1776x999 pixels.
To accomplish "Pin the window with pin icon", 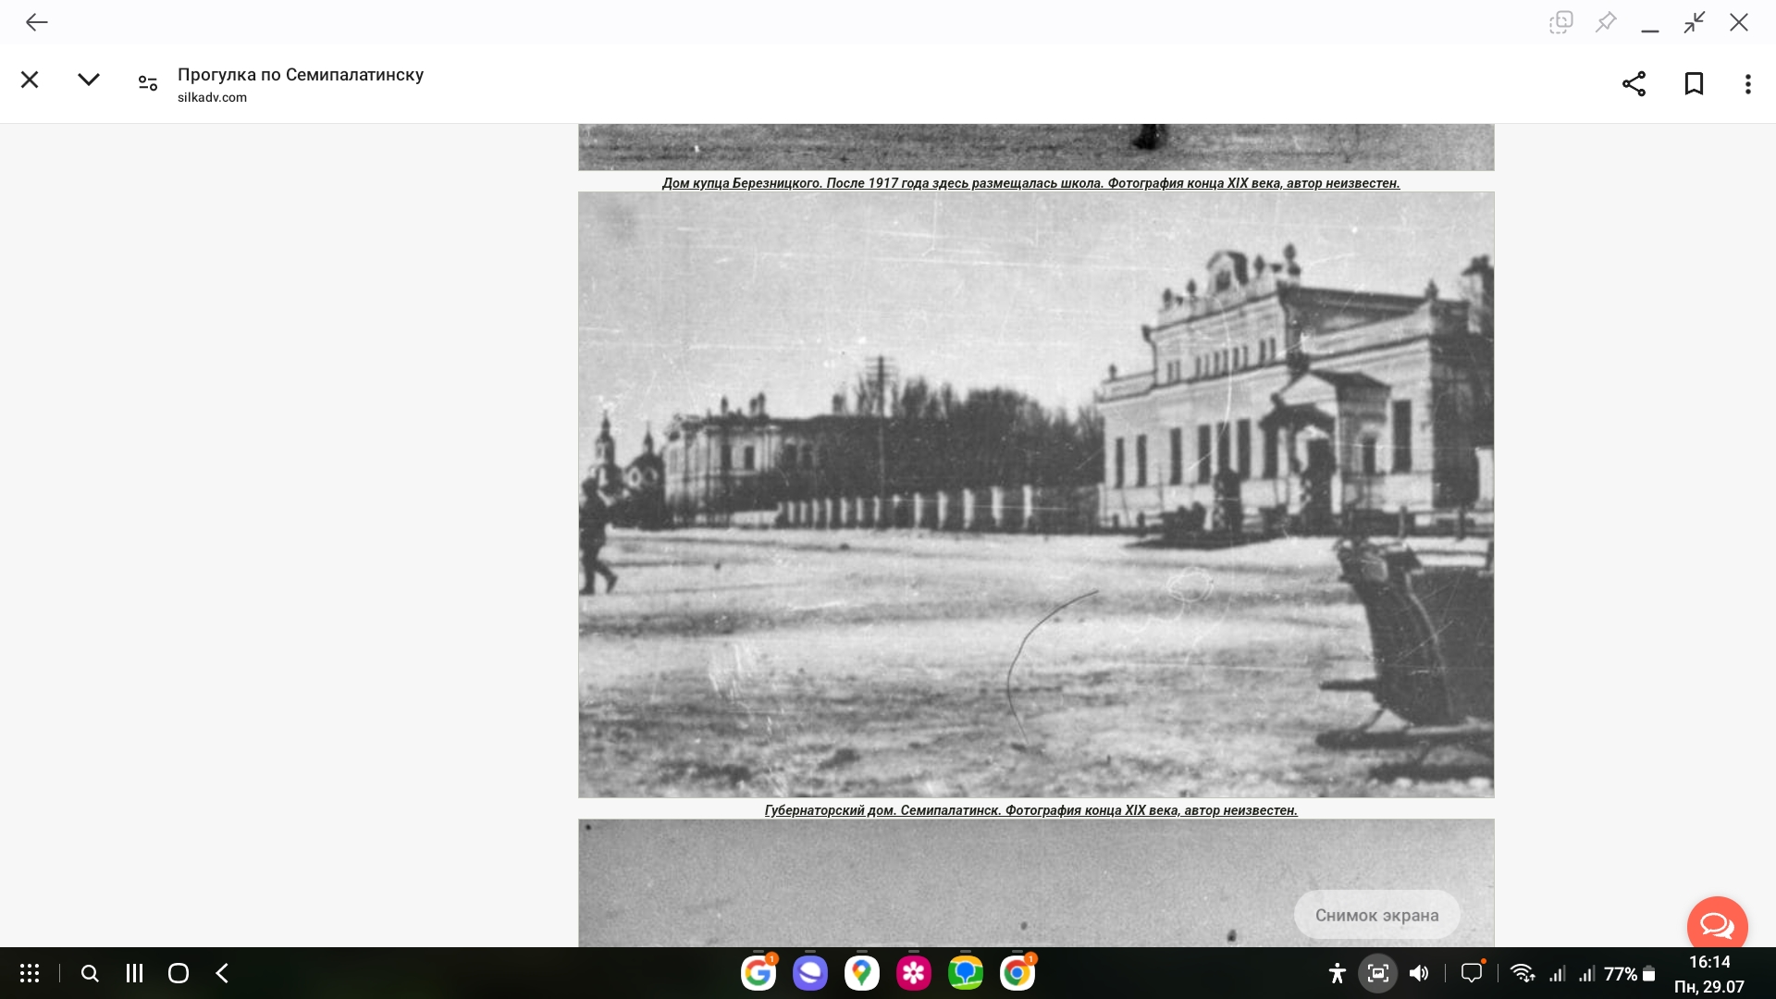I will [1606, 22].
